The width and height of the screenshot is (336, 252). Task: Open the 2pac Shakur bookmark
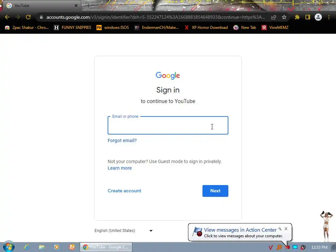(27, 28)
